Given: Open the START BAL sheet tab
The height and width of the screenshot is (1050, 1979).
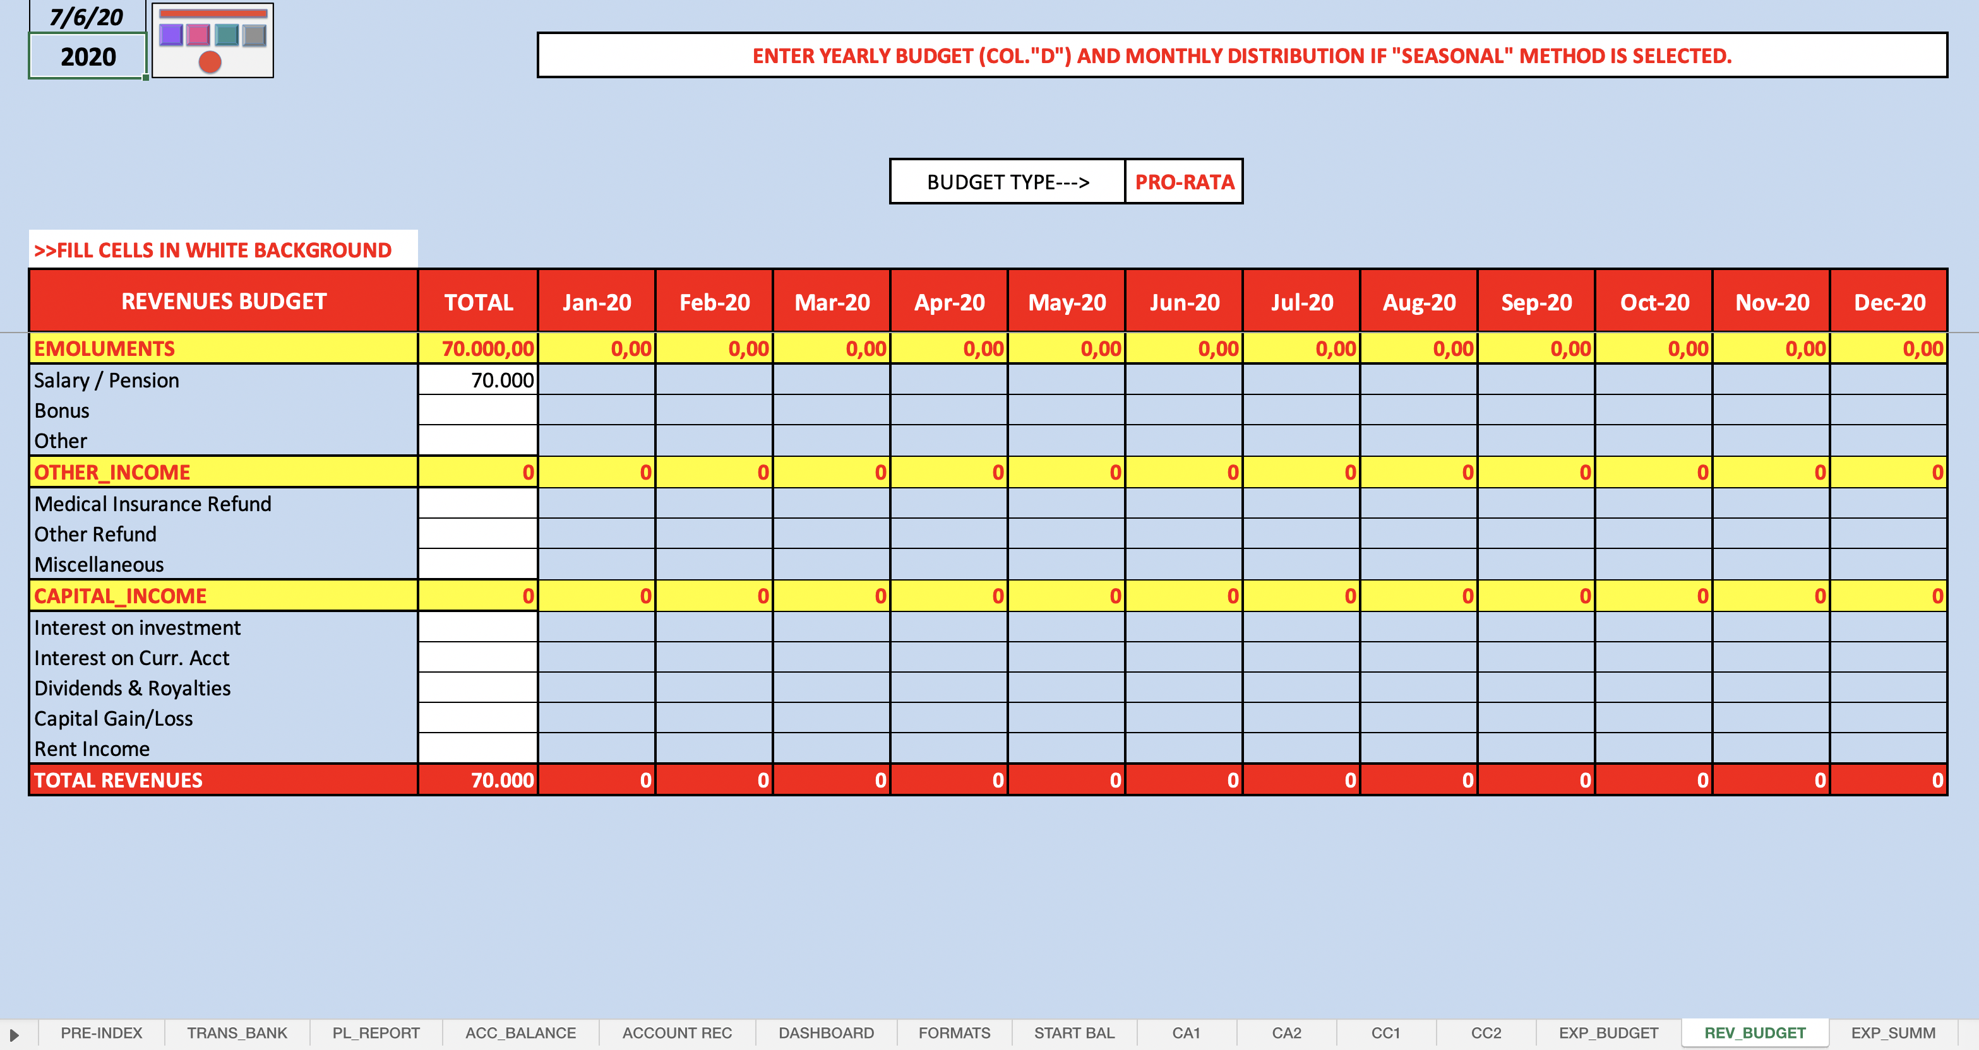Looking at the screenshot, I should click(1074, 1033).
